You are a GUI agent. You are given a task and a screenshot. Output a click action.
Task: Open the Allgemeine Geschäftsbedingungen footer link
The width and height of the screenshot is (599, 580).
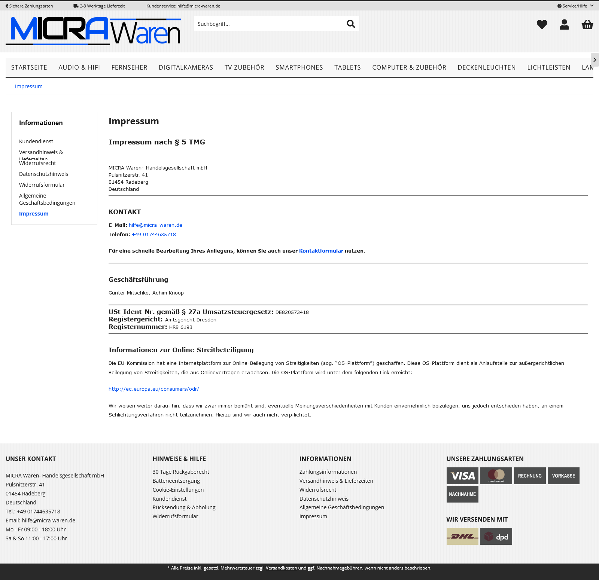(342, 507)
